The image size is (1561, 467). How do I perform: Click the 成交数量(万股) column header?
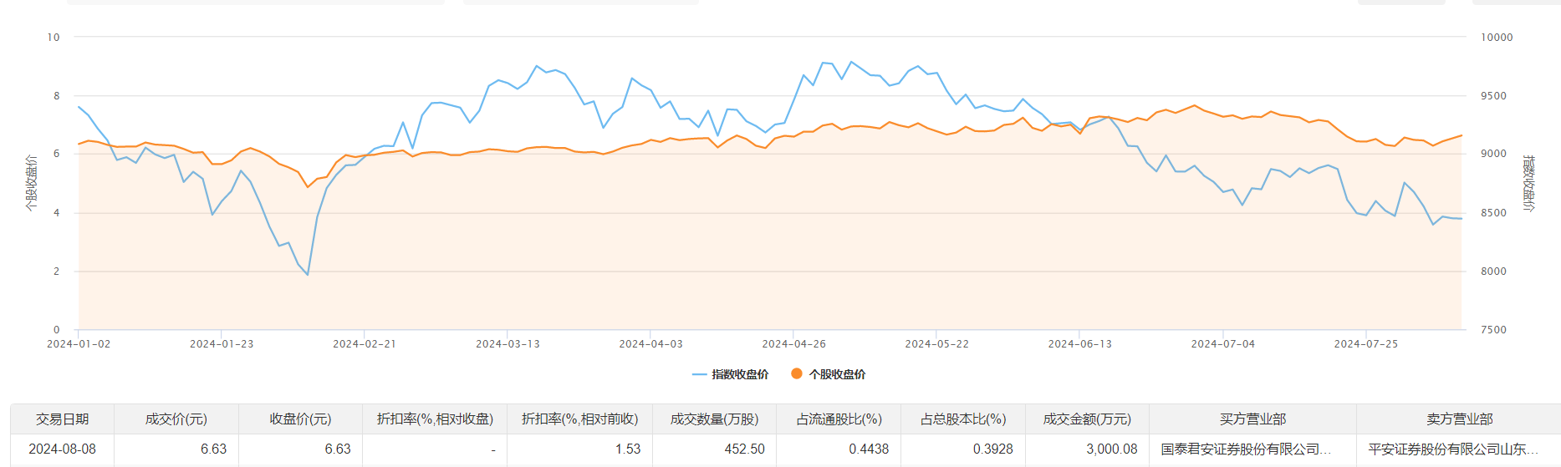click(714, 419)
